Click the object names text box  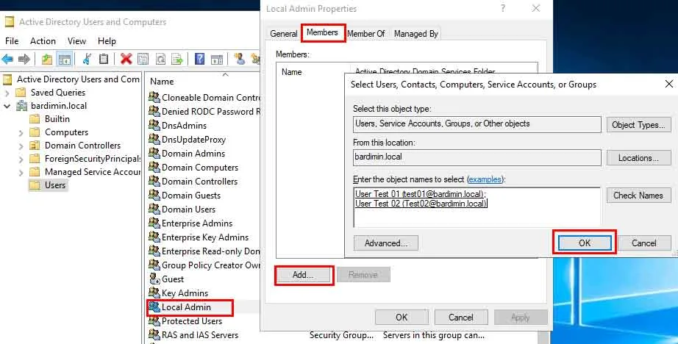coord(477,207)
